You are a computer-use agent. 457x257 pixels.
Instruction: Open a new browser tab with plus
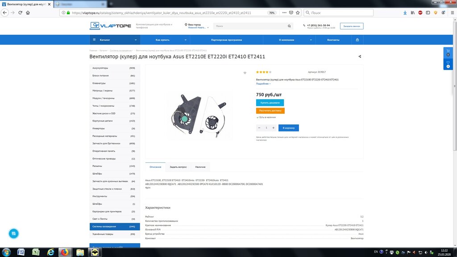tap(111, 4)
